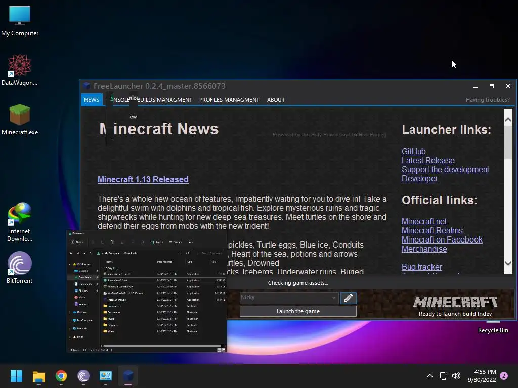The image size is (518, 388).
Task: Select the Internet Download Manager desktop shortcut
Action: coord(20,222)
